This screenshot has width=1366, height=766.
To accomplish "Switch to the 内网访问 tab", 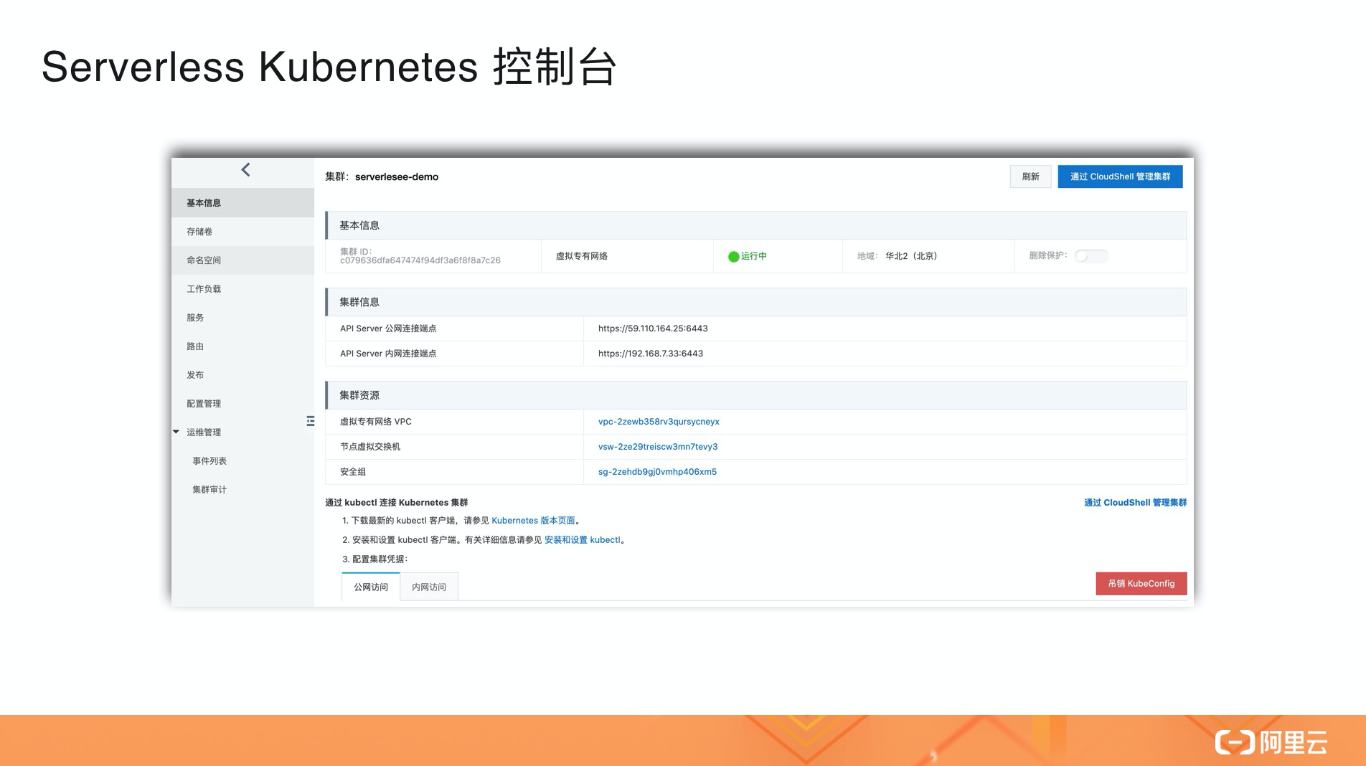I will point(429,587).
